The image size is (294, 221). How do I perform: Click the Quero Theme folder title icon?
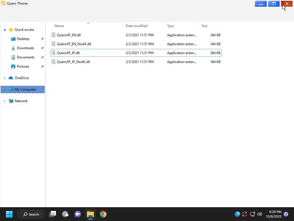(x=3, y=3)
